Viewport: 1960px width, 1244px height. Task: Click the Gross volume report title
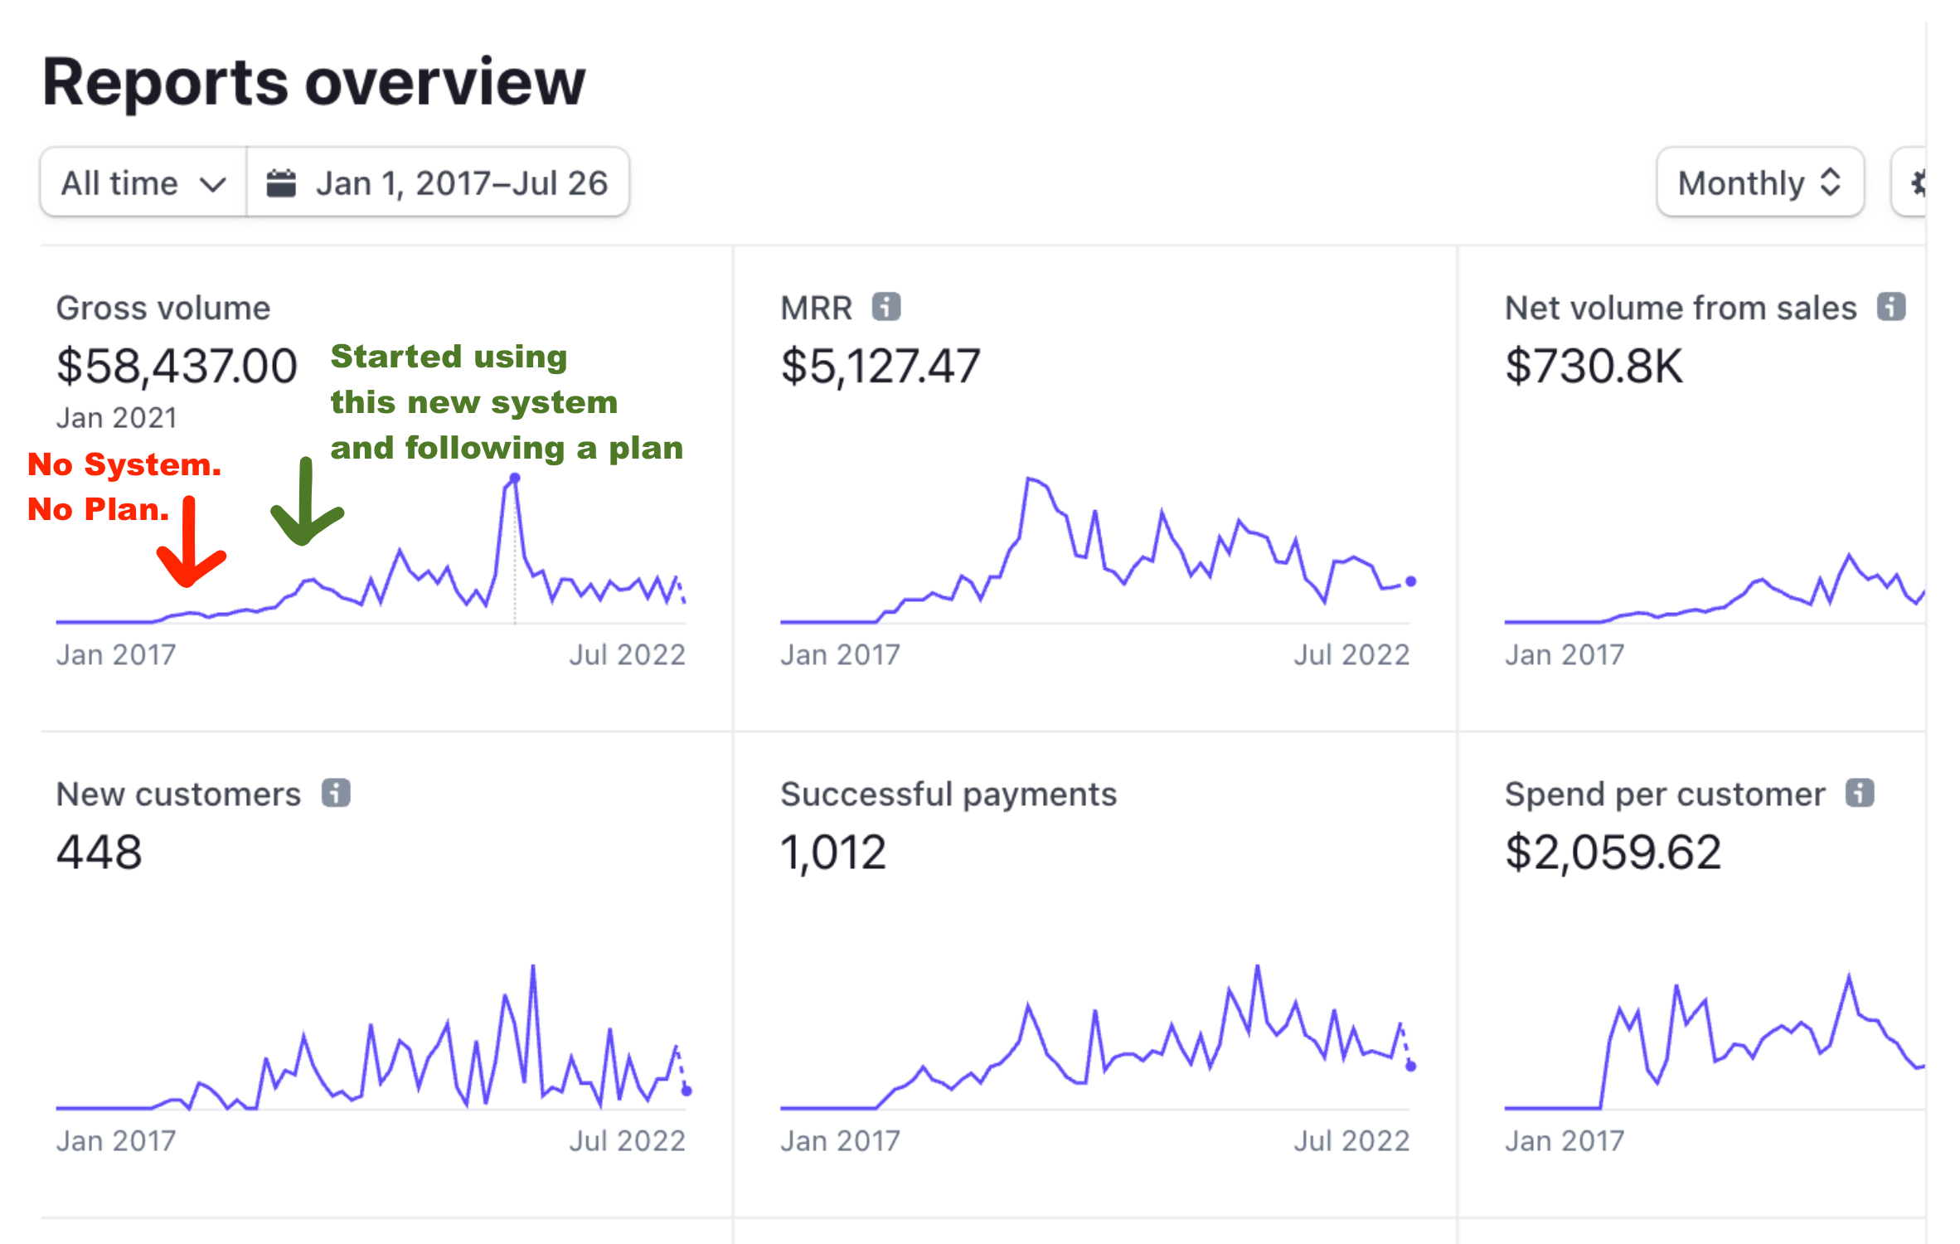pyautogui.click(x=163, y=308)
